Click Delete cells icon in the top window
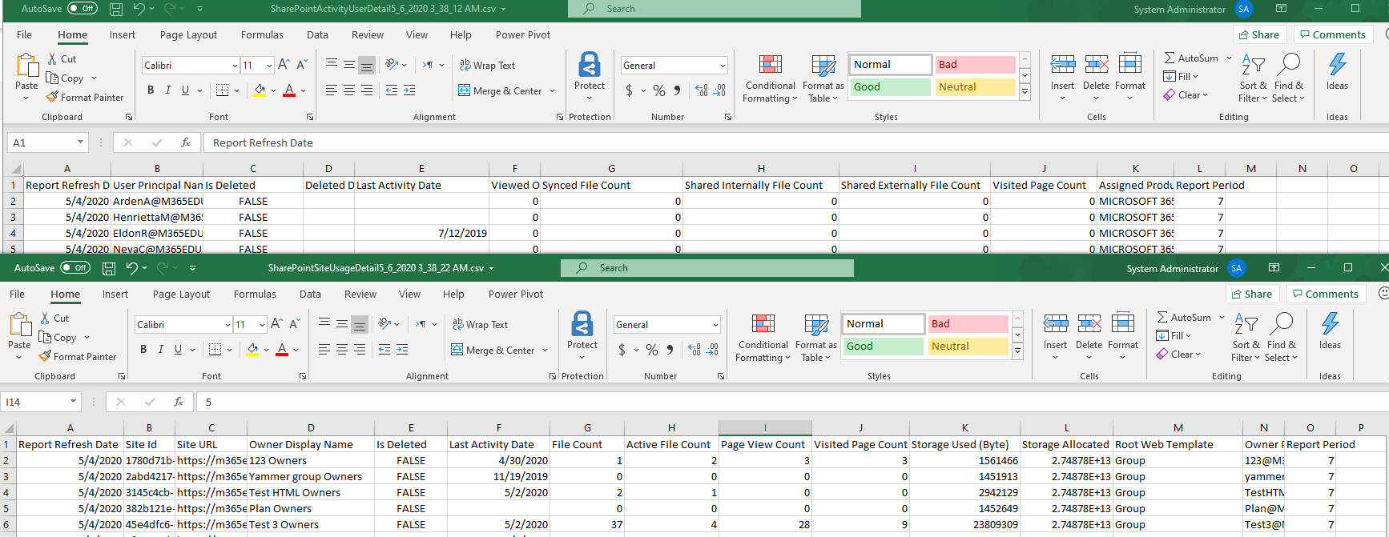The height and width of the screenshot is (537, 1389). click(1097, 65)
